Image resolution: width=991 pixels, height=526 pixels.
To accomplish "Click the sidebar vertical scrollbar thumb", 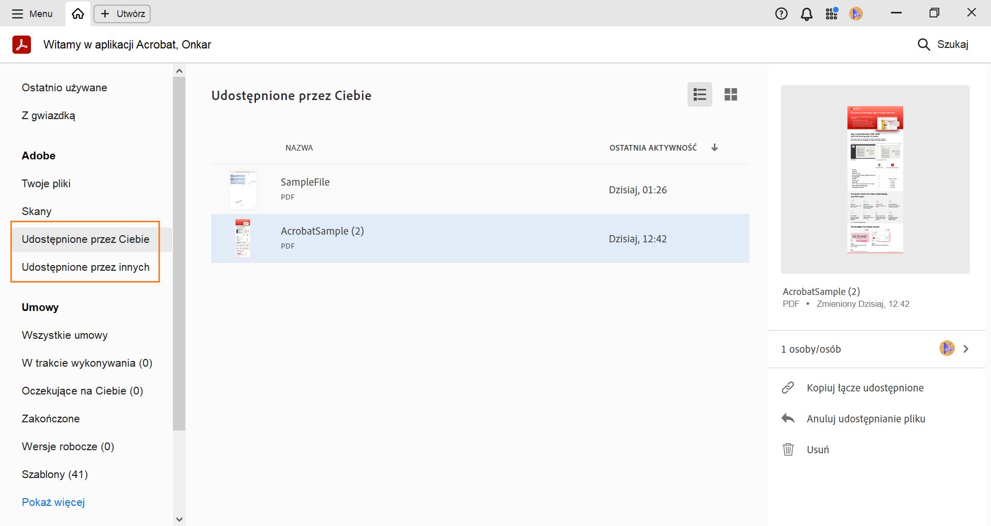I will coord(179,253).
